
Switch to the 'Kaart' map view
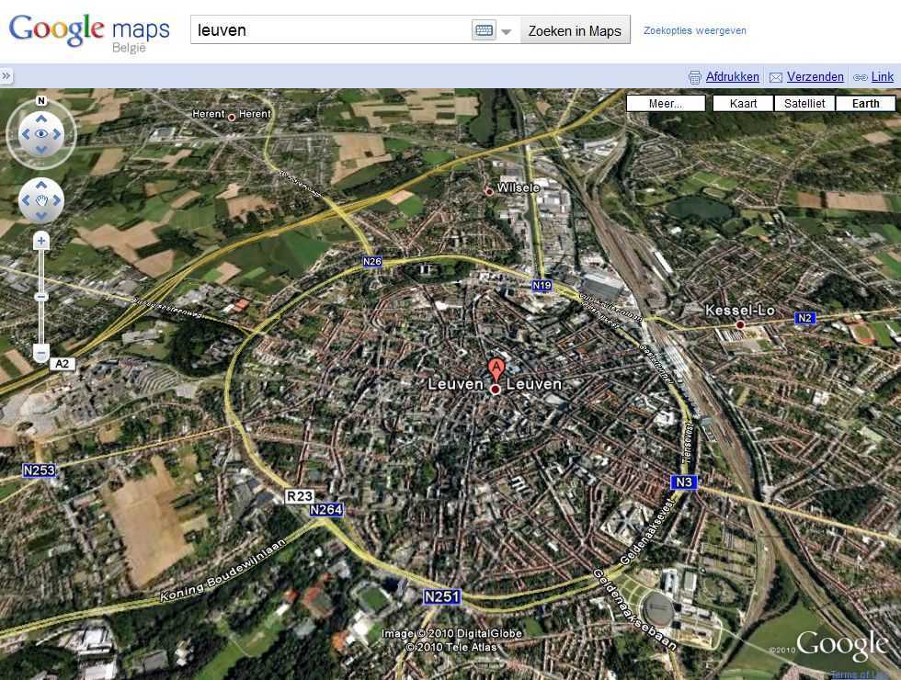[743, 103]
